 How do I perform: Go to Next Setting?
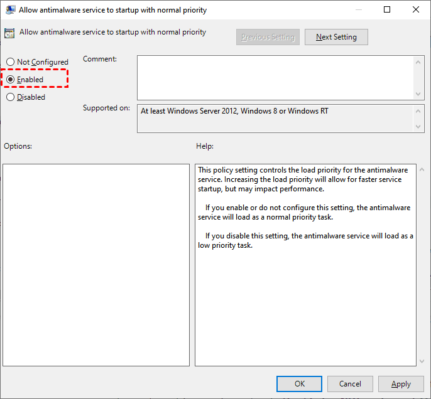pos(336,37)
